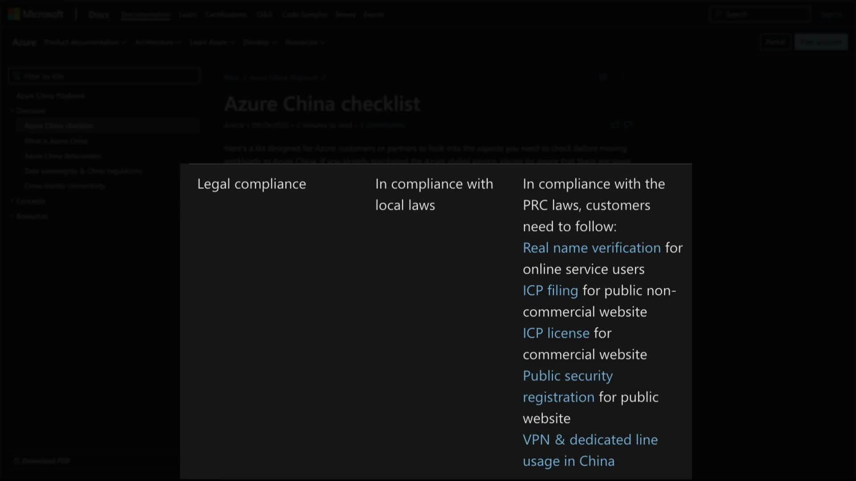Follow the ICP license link
Image resolution: width=856 pixels, height=481 pixels.
point(556,333)
